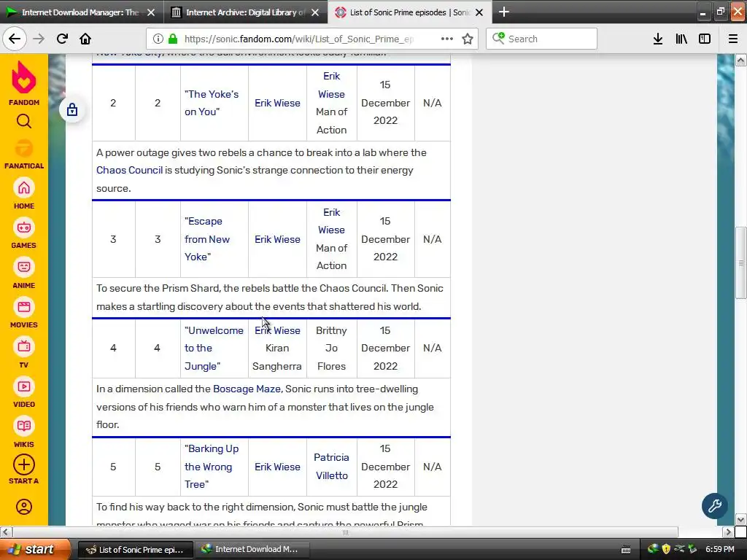The width and height of the screenshot is (747, 560).
Task: Click the Fandom logo in the sidebar
Action: tap(24, 83)
